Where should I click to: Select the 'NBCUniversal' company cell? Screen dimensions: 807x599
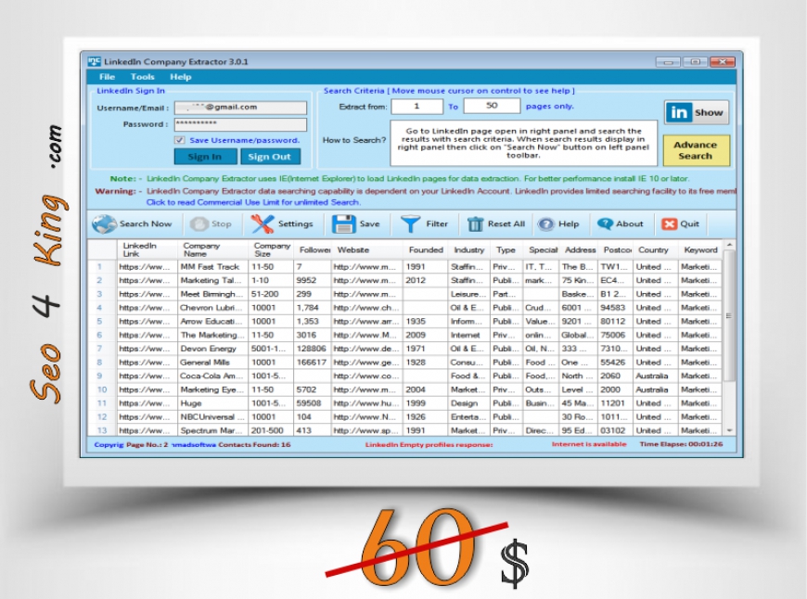tap(212, 417)
